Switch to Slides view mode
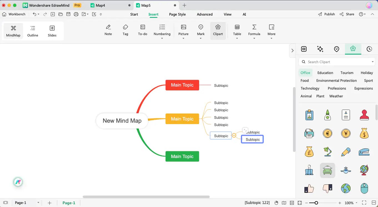 tap(52, 31)
